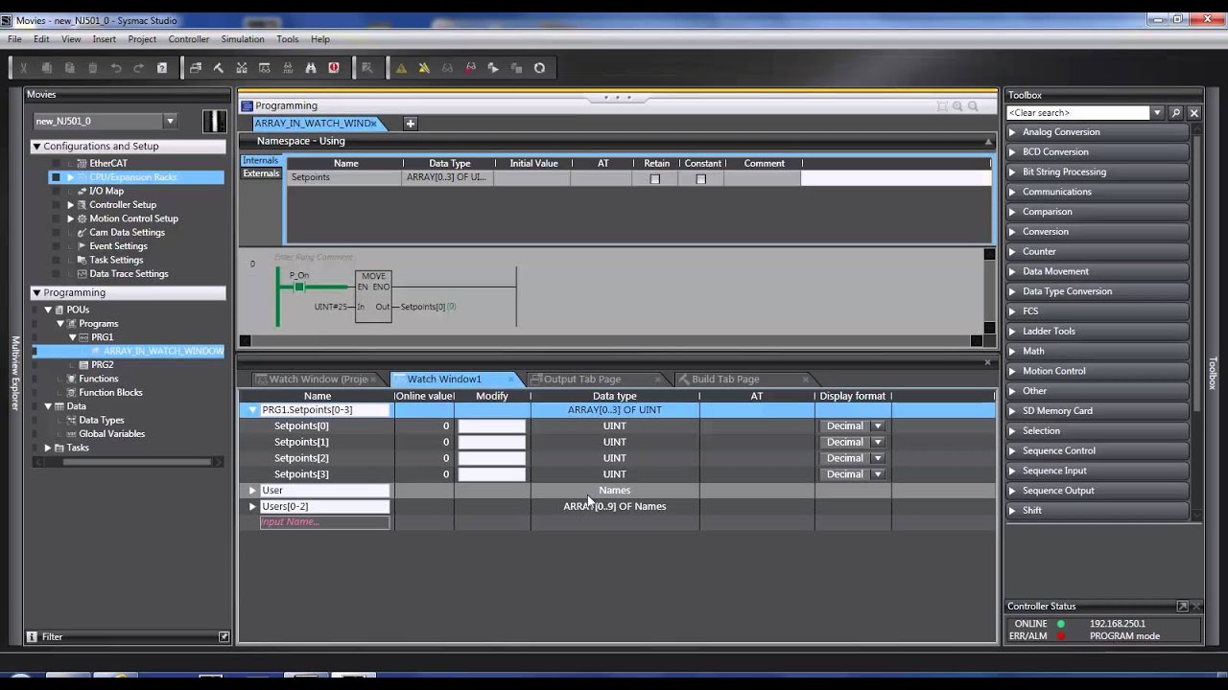Select PRG2 program in the tree
The image size is (1228, 690).
click(103, 365)
